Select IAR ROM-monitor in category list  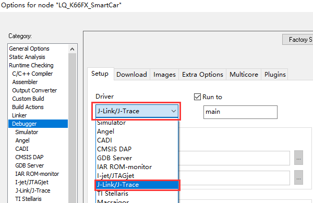37,174
